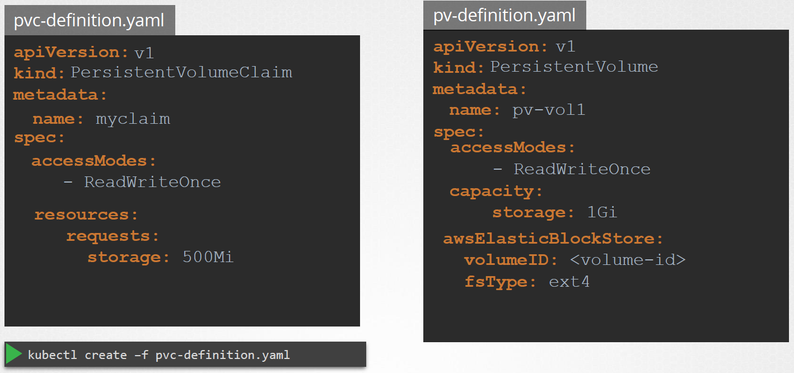Click the ext4 fsType value
The height and width of the screenshot is (373, 794).
click(x=569, y=281)
